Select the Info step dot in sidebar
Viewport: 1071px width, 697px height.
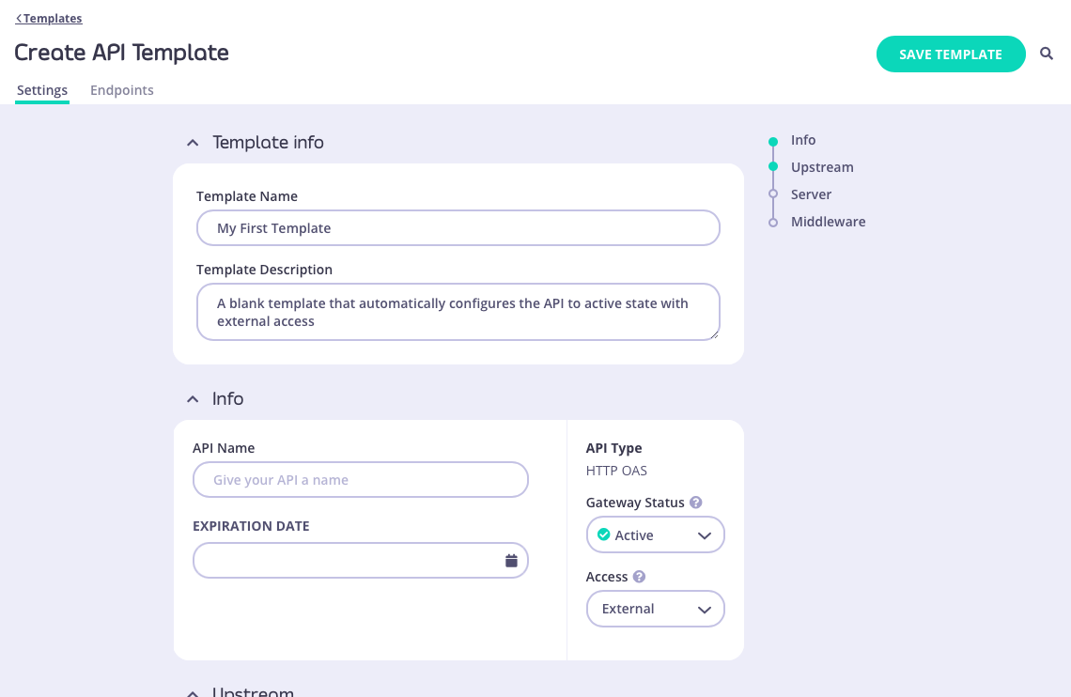pos(772,139)
